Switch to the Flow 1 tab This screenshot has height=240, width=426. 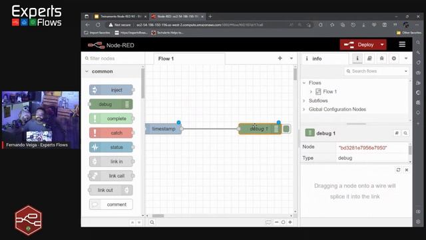pos(189,59)
